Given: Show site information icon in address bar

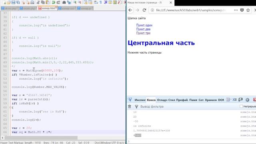Looking at the screenshot, I should point(152,10).
